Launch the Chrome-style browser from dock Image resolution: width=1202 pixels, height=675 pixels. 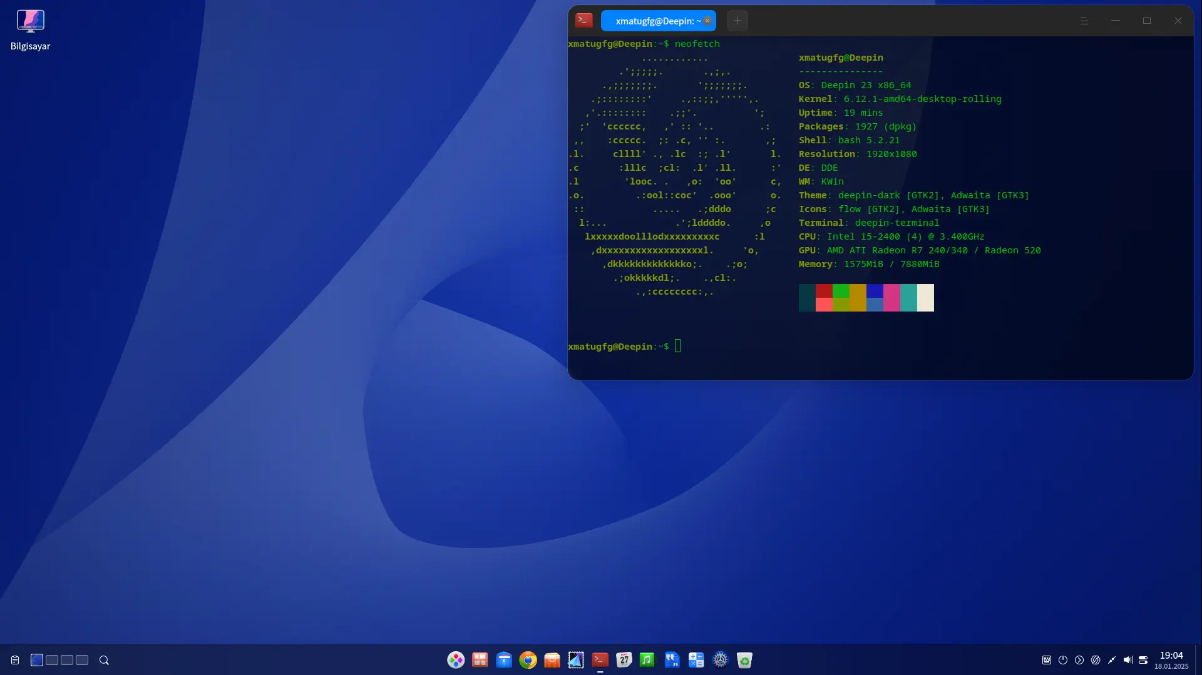point(528,660)
